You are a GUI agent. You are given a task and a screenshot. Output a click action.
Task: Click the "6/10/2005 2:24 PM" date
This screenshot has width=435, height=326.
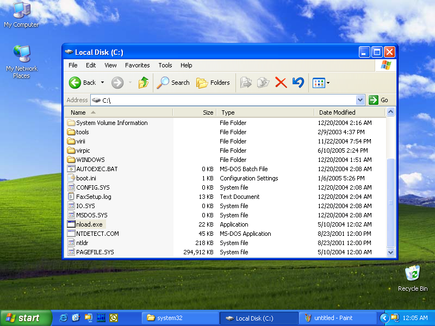(343, 151)
